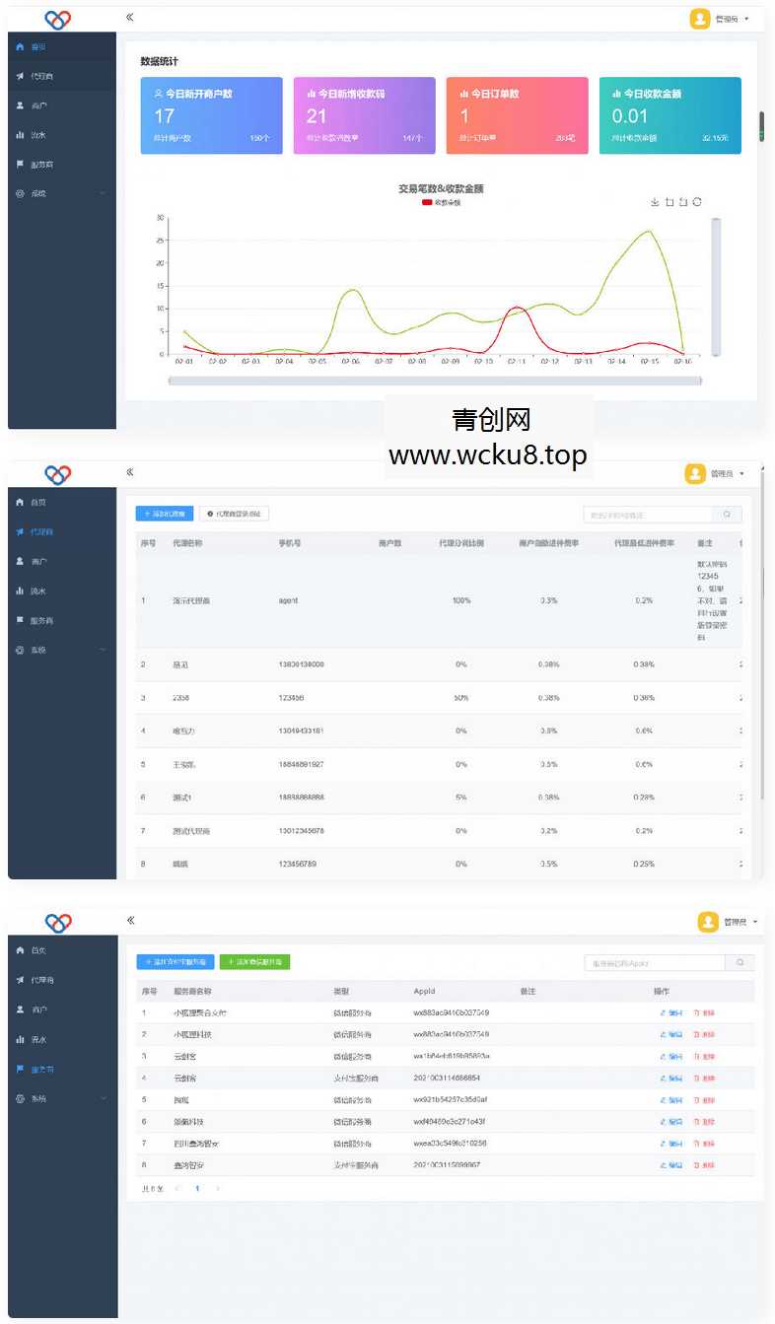
Task: Go to the next page of service providers
Action: click(218, 1189)
